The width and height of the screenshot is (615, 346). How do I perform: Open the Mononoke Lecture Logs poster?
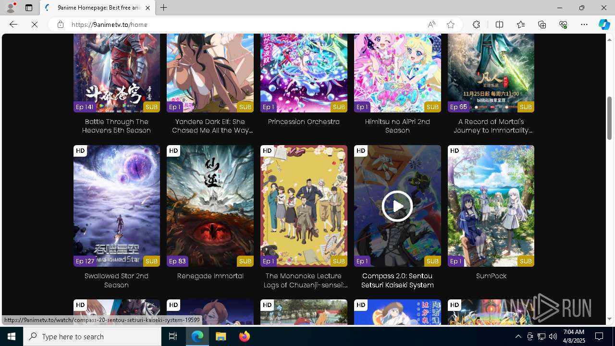304,206
